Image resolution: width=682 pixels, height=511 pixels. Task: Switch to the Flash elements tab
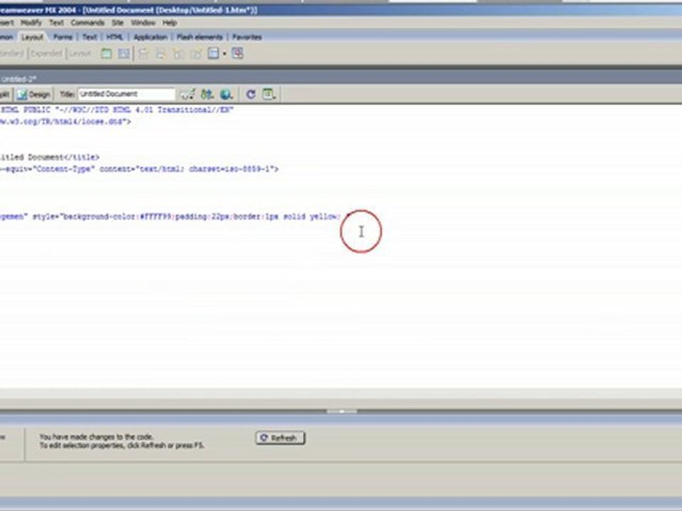(199, 37)
